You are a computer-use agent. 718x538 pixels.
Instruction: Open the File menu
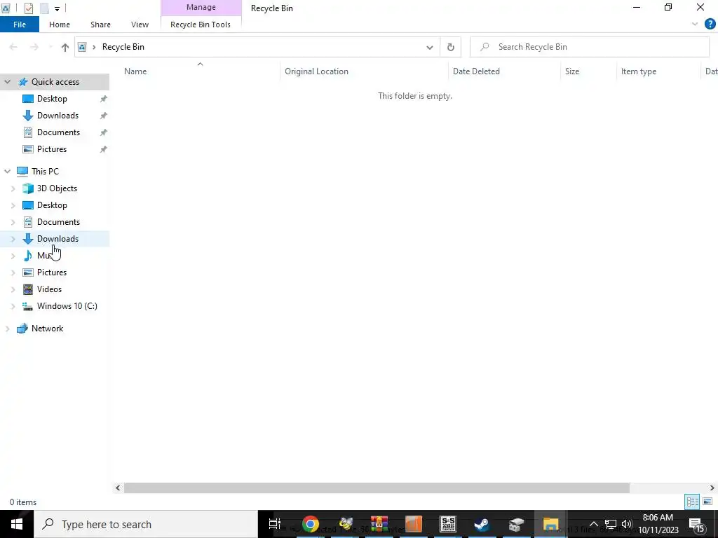tap(19, 25)
